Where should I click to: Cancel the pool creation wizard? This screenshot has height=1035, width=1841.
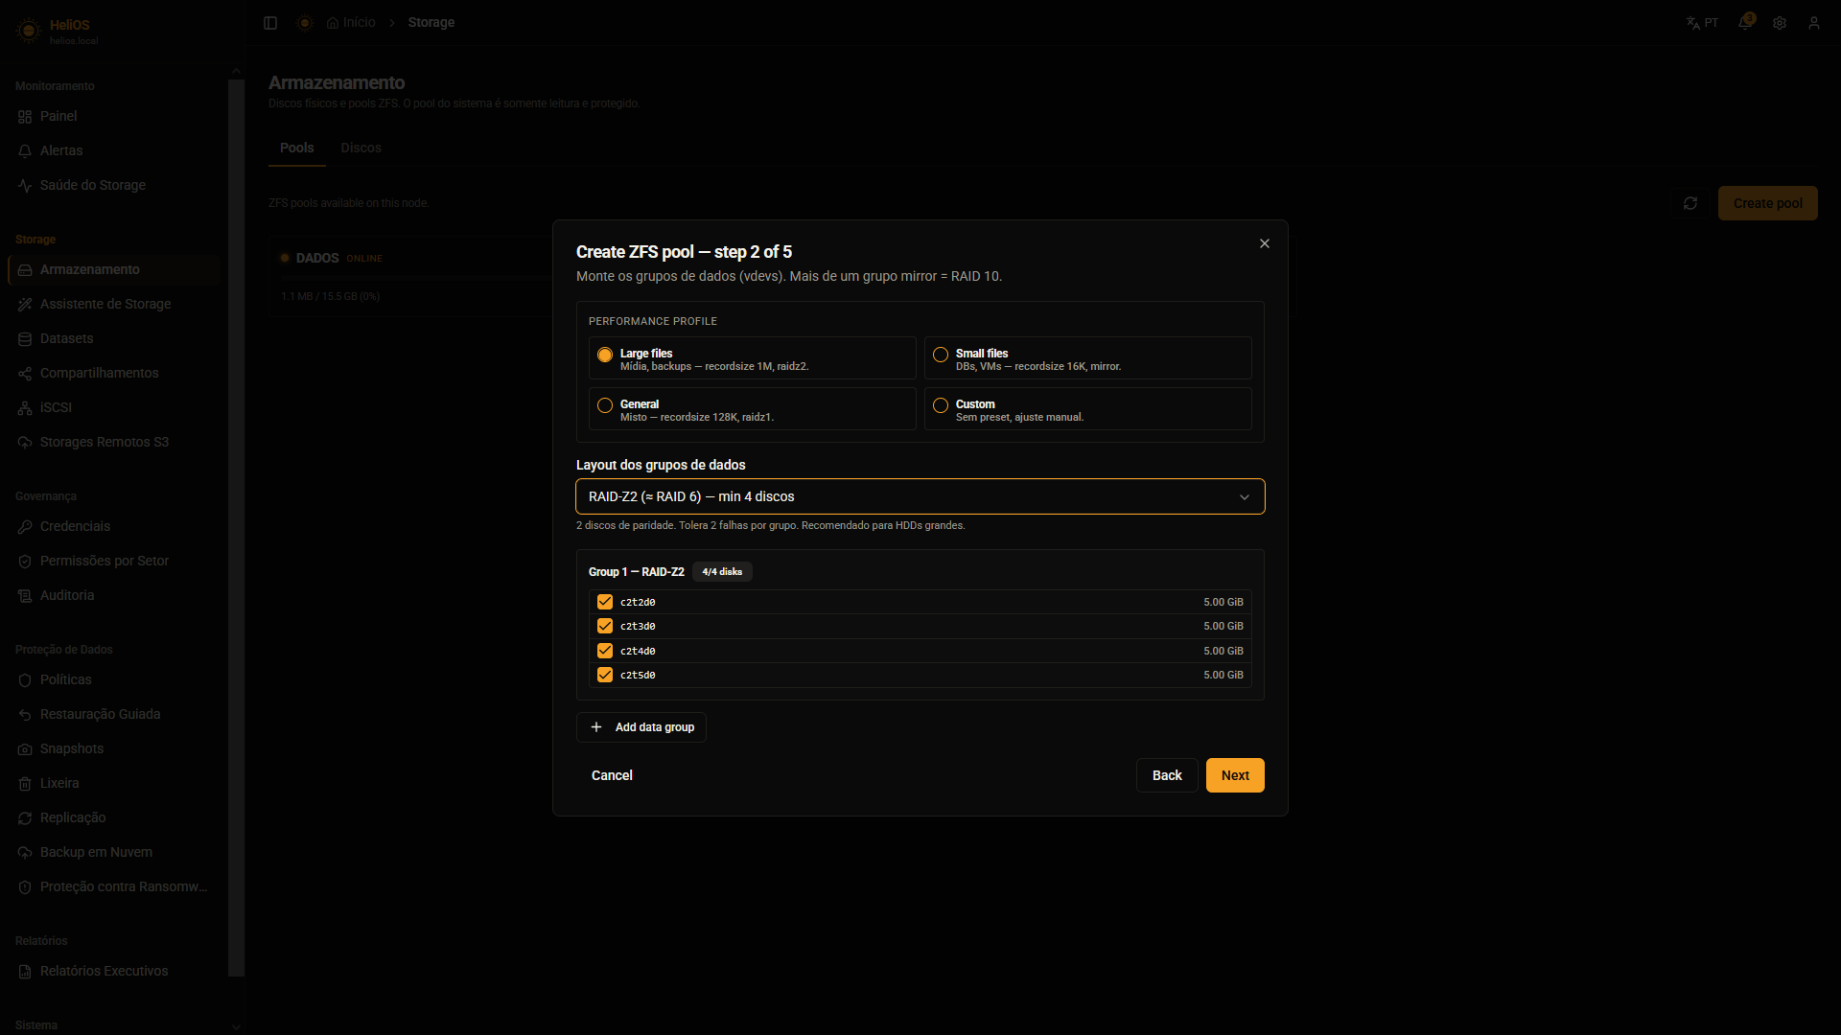point(612,775)
